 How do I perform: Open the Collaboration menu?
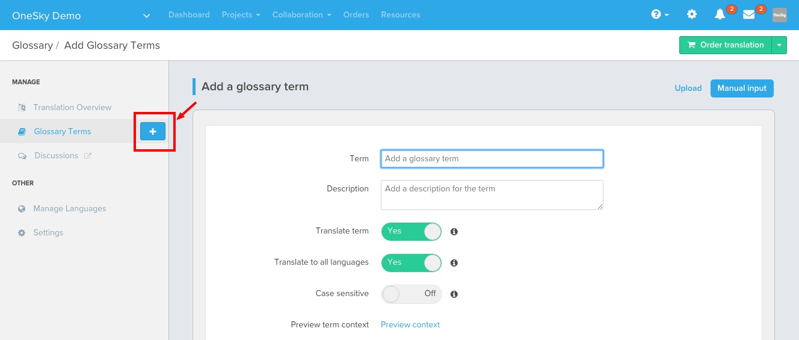tap(301, 14)
